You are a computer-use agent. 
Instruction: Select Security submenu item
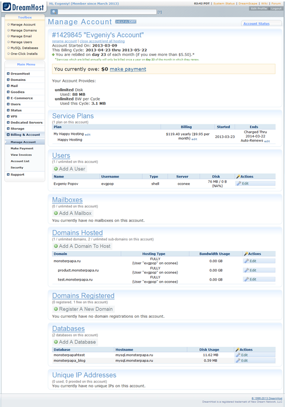point(17,167)
